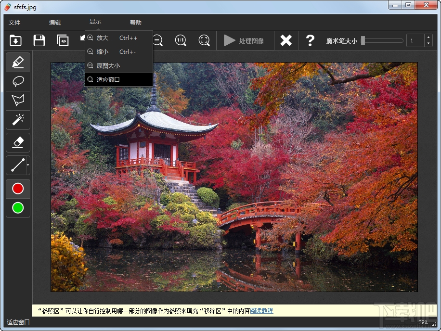Click the fit to window toolbar icon
Screen dimensions: 441x331
point(204,40)
